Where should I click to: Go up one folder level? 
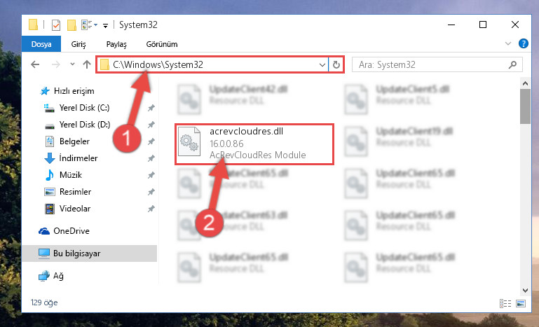click(87, 64)
